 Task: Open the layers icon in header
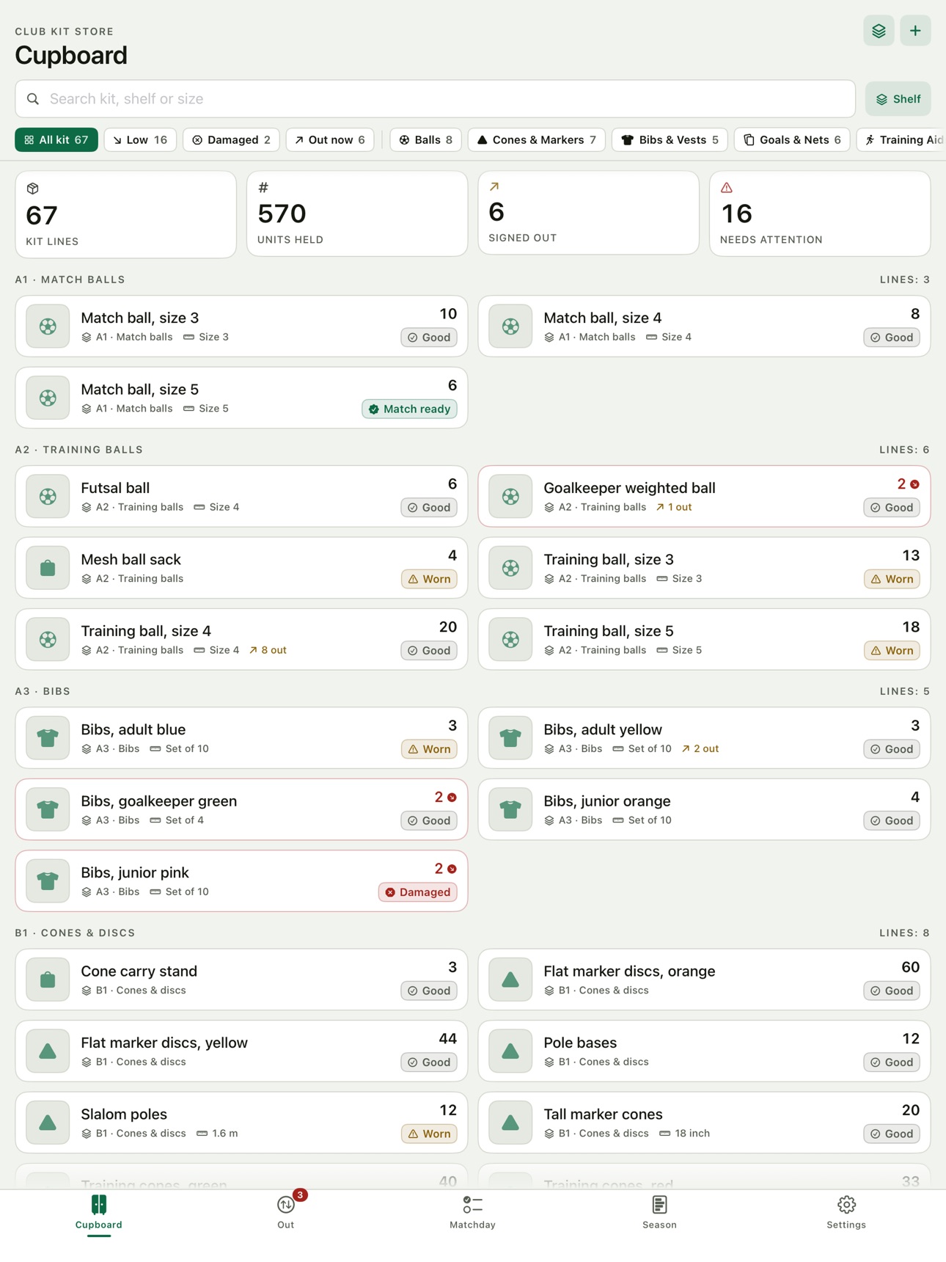point(879,31)
